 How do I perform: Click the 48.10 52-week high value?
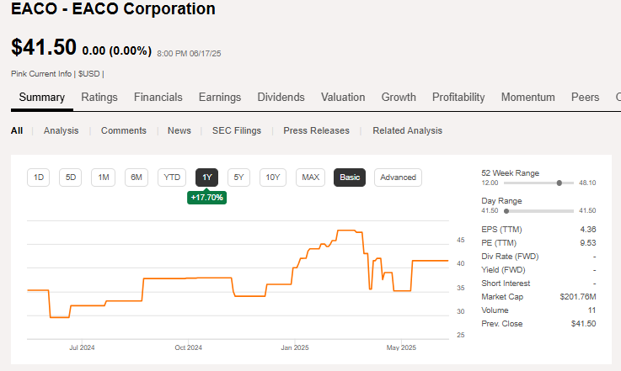587,183
